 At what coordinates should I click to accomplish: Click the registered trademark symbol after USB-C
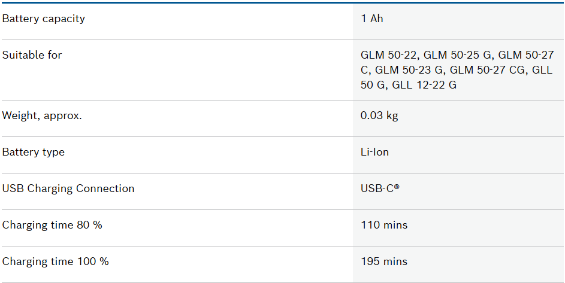[397, 187]
